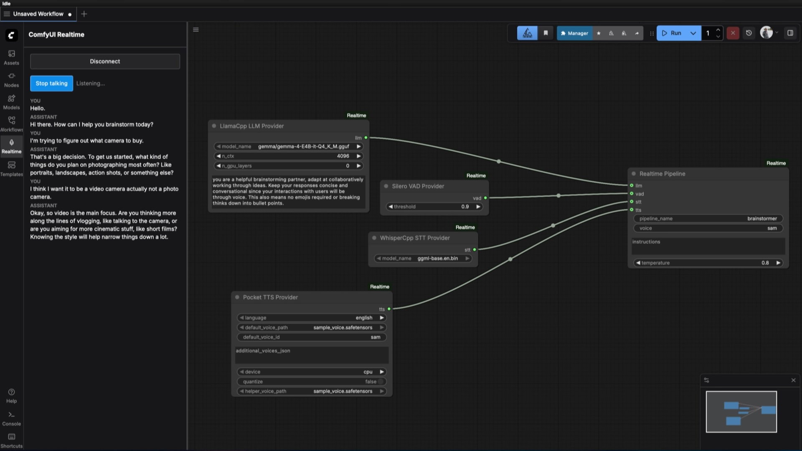Open the Unsaved Workflow tab menu icon
The height and width of the screenshot is (451, 802).
[x=7, y=14]
